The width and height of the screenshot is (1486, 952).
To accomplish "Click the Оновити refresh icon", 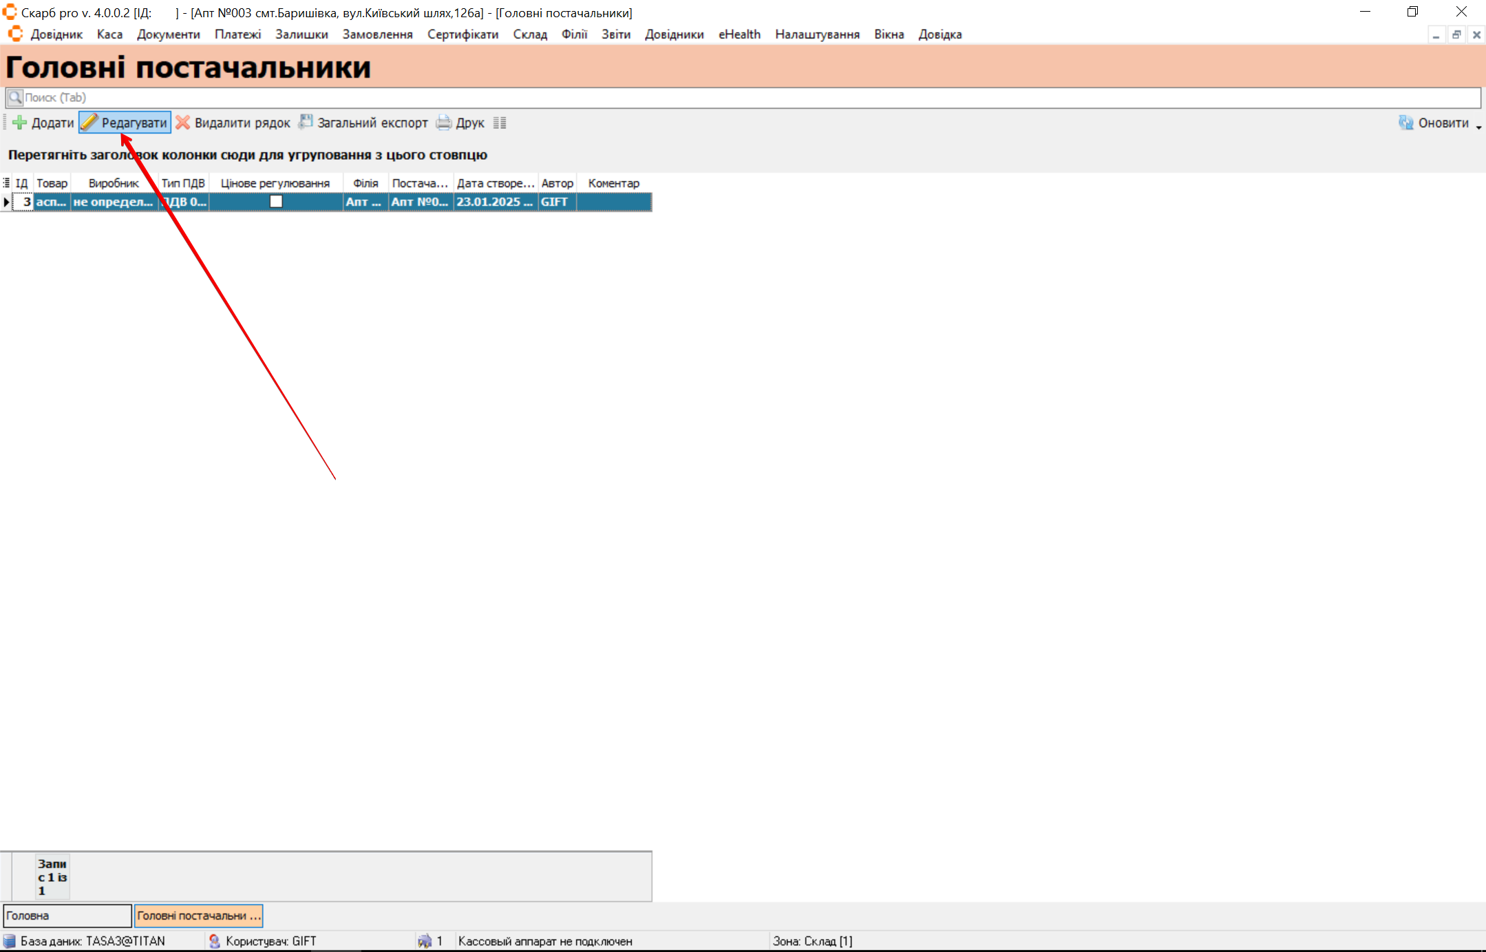I will point(1405,123).
